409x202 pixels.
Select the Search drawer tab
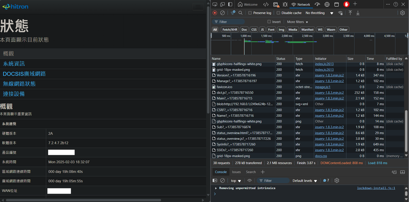tap(251, 172)
